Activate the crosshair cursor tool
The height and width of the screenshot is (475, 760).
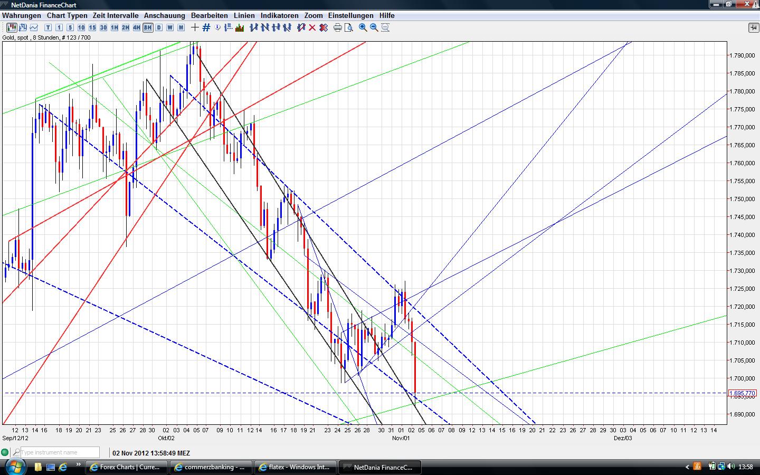coord(195,27)
